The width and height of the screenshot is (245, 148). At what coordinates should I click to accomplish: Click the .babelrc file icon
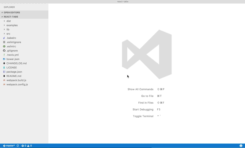pyautogui.click(x=4, y=38)
